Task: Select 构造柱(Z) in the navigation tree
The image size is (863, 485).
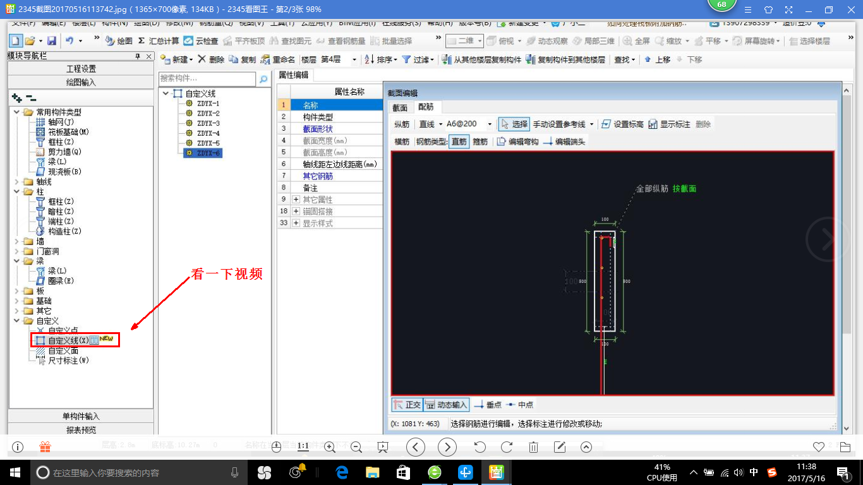Action: pos(65,231)
